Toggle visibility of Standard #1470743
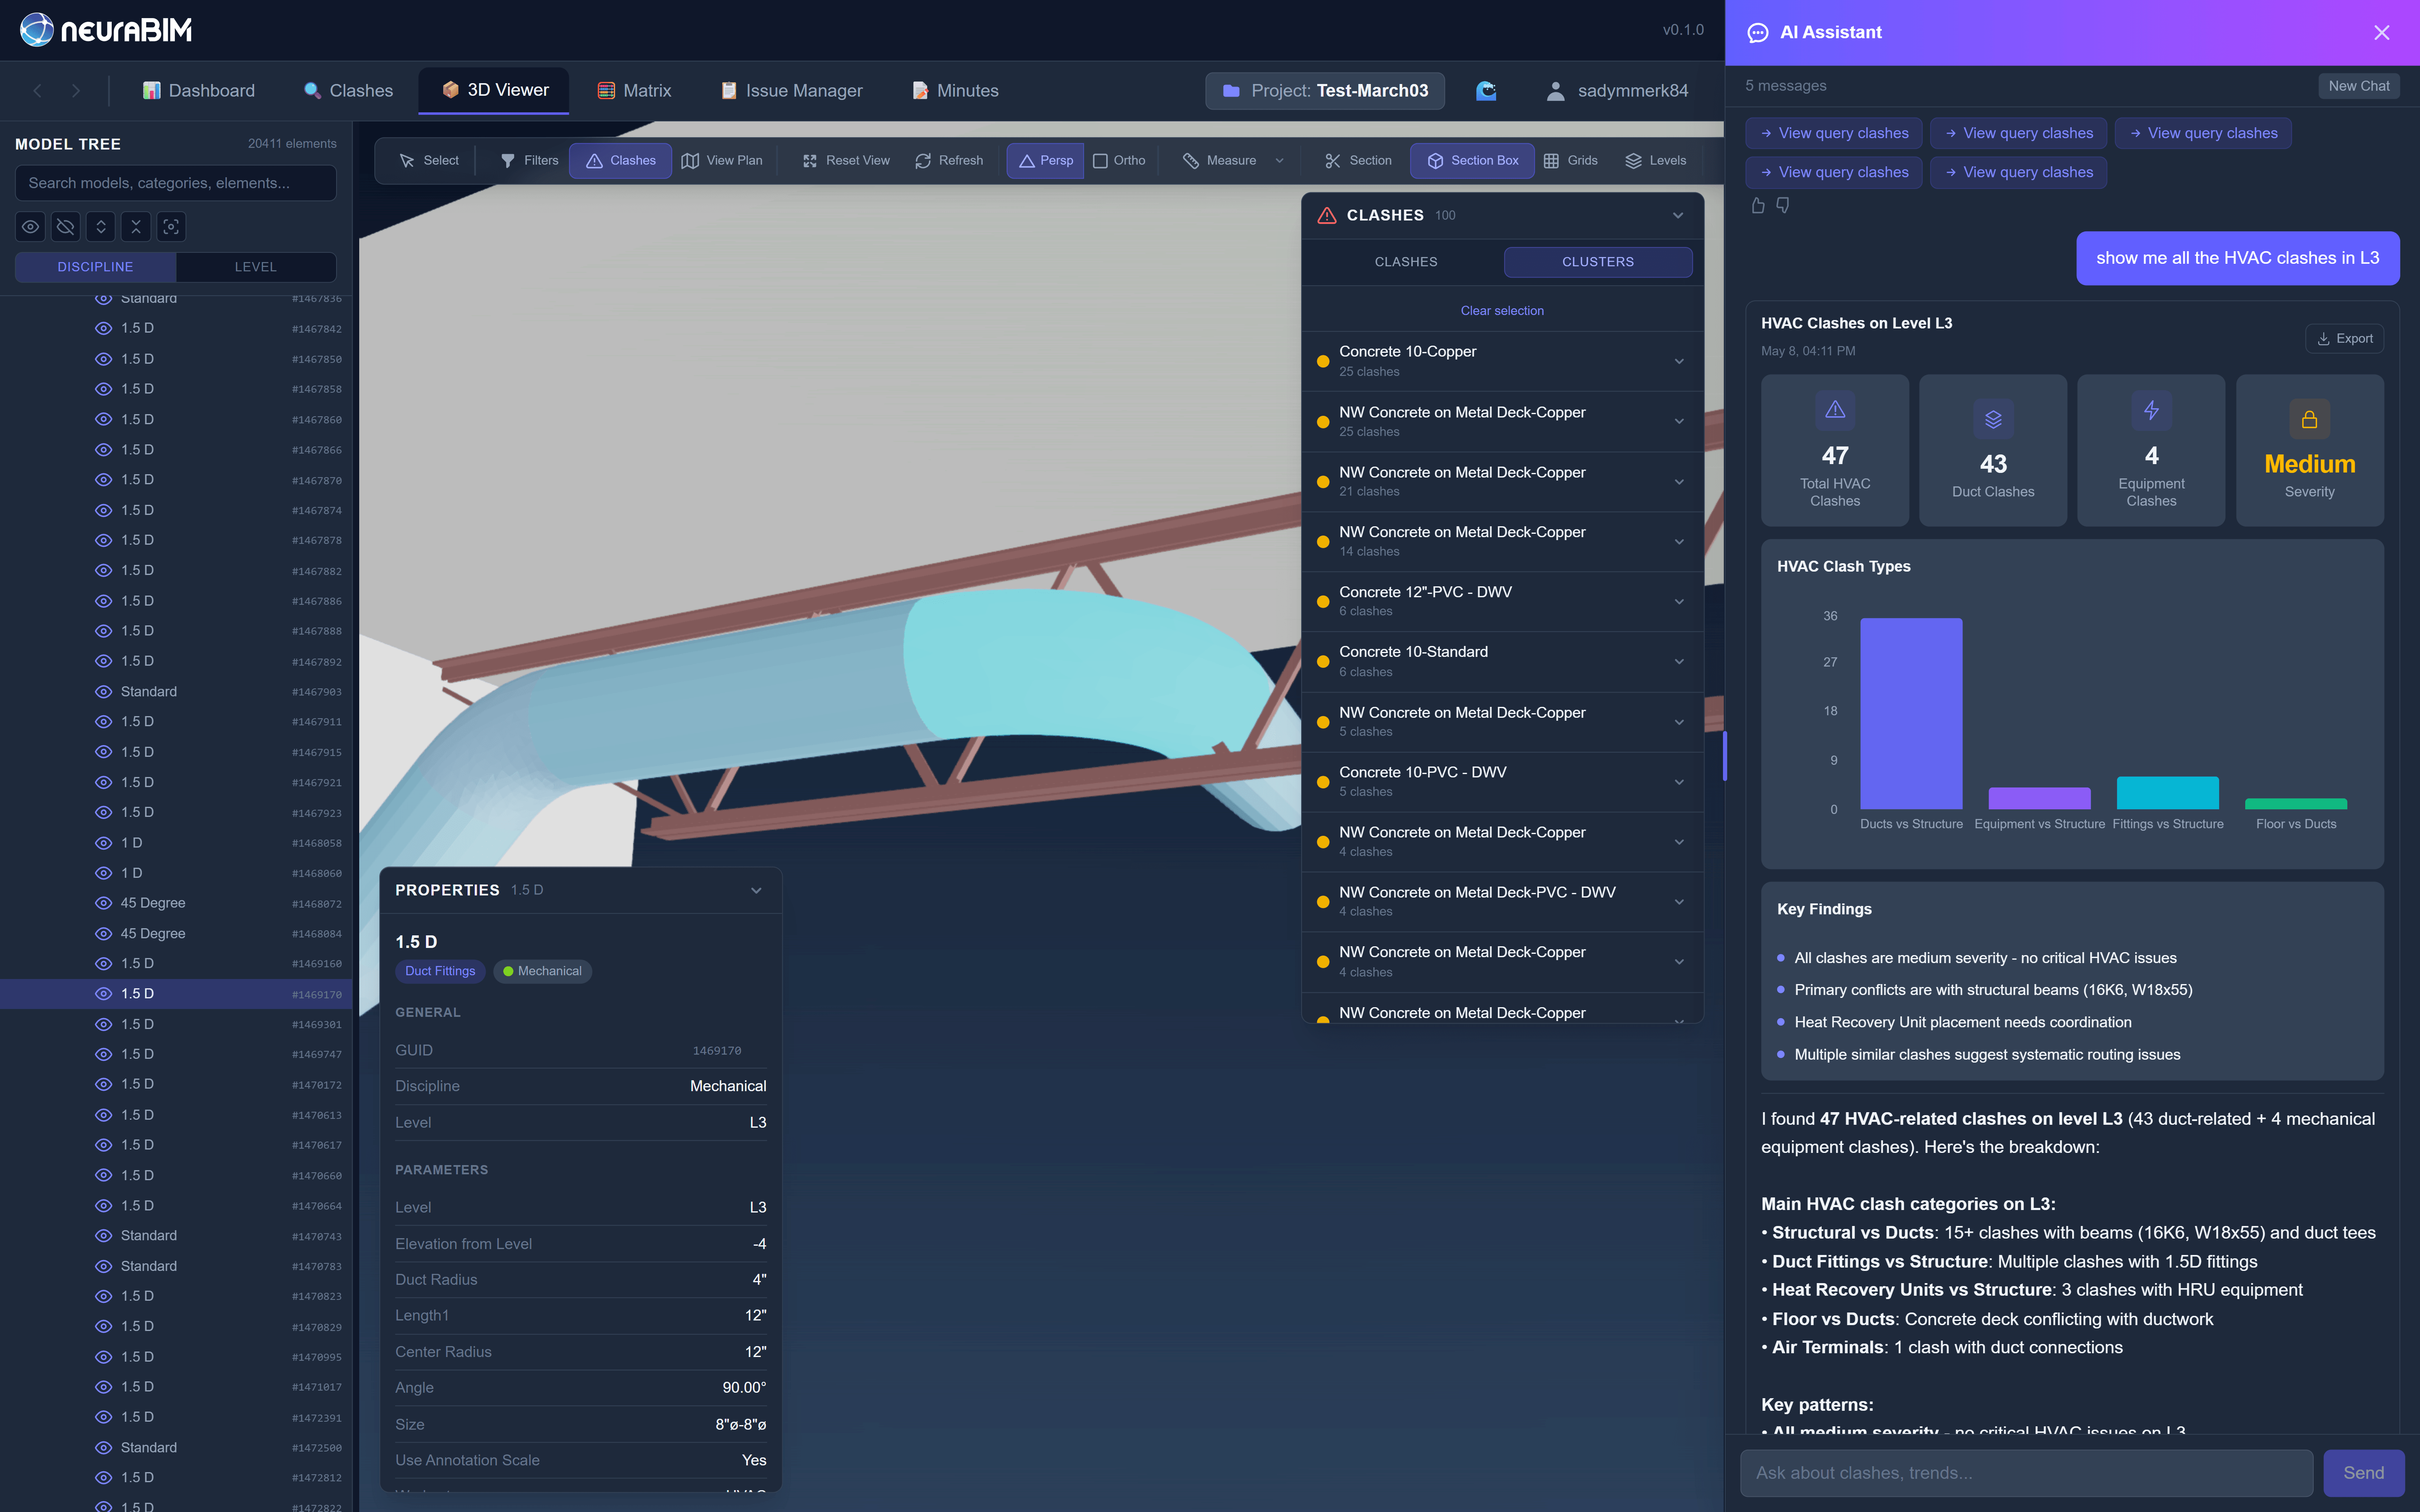 [103, 1236]
